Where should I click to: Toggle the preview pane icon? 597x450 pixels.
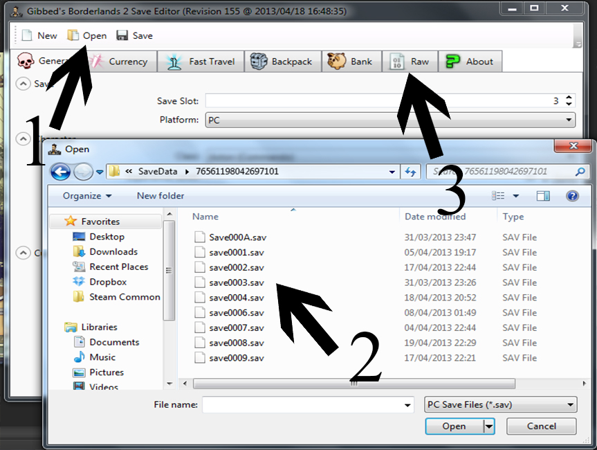click(543, 196)
